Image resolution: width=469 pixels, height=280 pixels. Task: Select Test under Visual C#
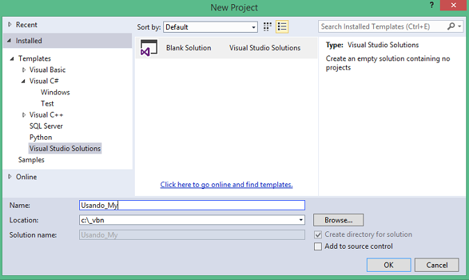[x=47, y=104]
